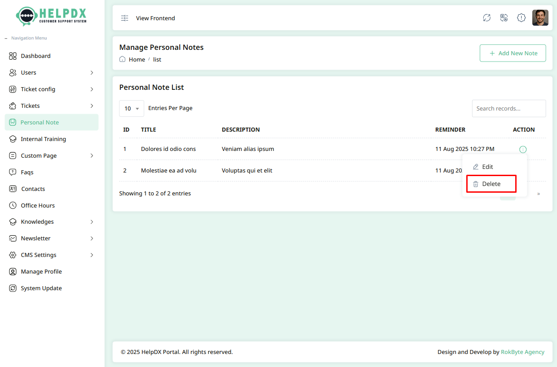The width and height of the screenshot is (557, 367).
Task: Click the alert badge icon in header
Action: [x=521, y=18]
